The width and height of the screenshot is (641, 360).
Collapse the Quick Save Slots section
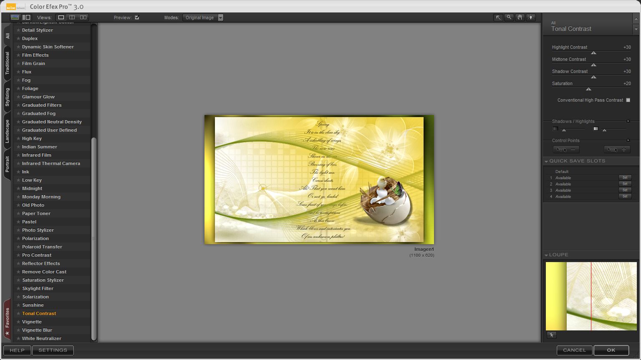click(x=546, y=161)
